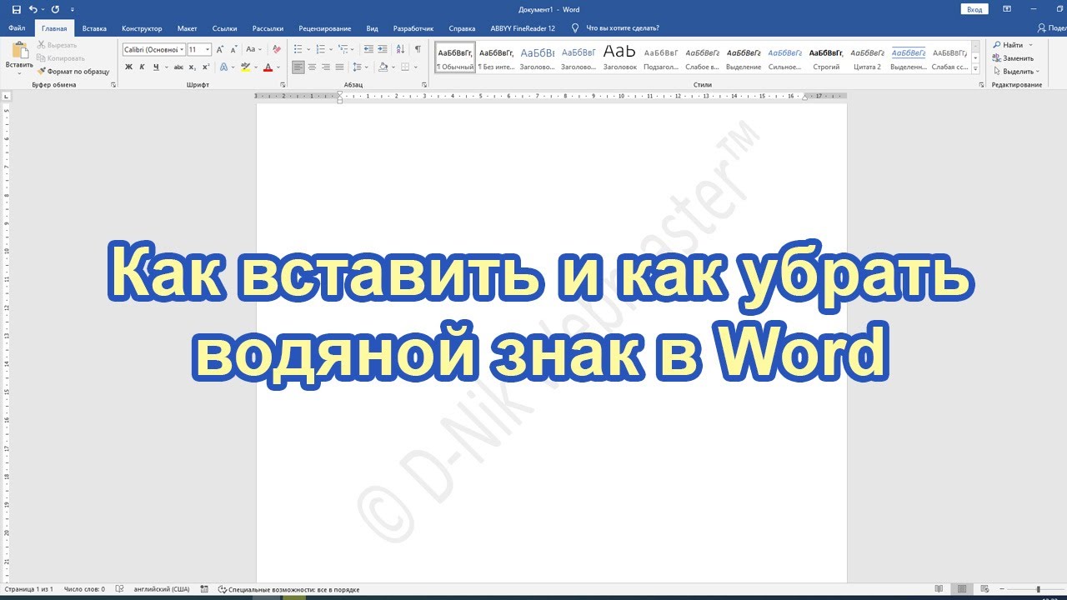Viewport: 1067px width, 600px height.
Task: Select the Без интервала style
Action: click(x=496, y=57)
